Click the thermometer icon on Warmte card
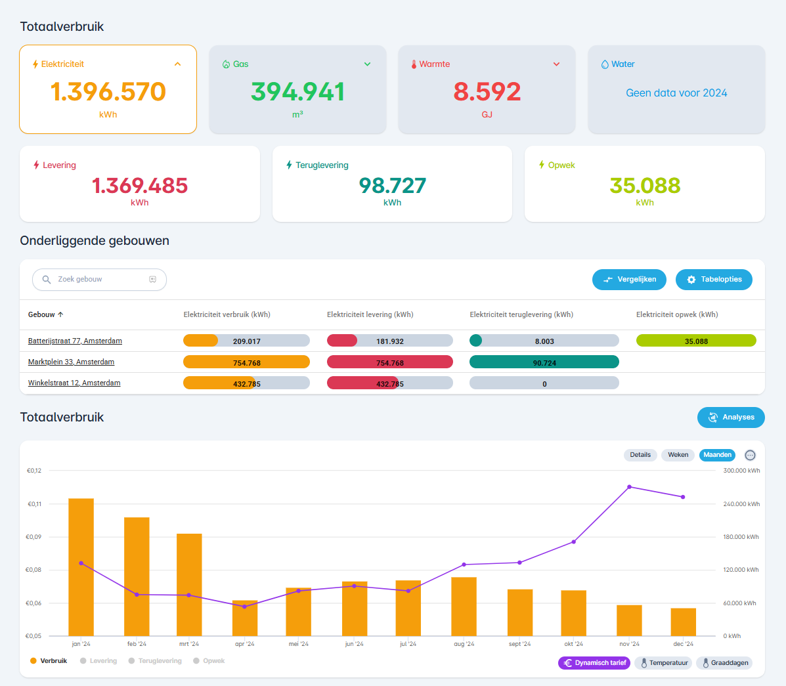The height and width of the screenshot is (686, 786). [x=414, y=64]
